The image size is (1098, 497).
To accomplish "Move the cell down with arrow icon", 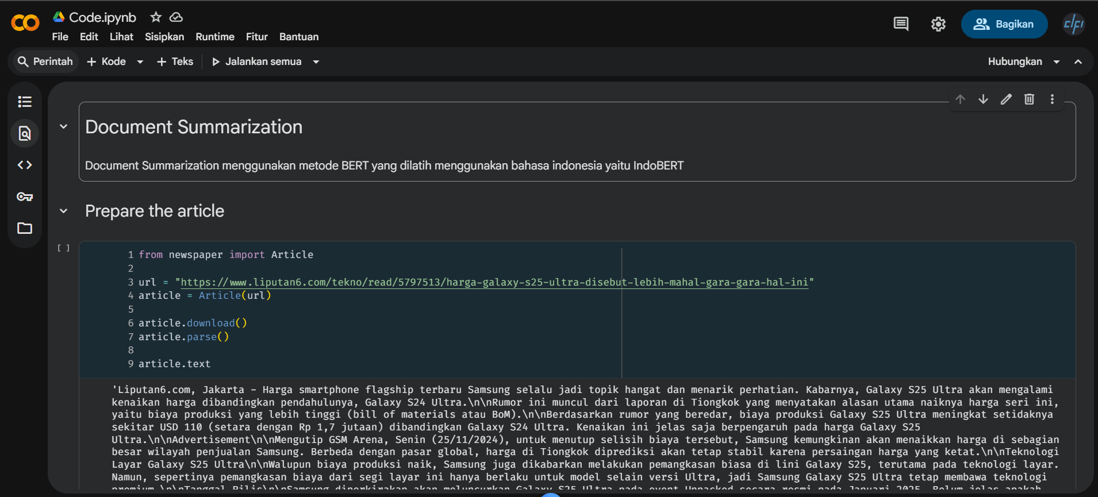I will pos(983,99).
